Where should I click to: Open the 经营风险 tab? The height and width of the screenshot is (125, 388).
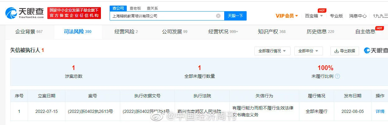click(x=126, y=32)
